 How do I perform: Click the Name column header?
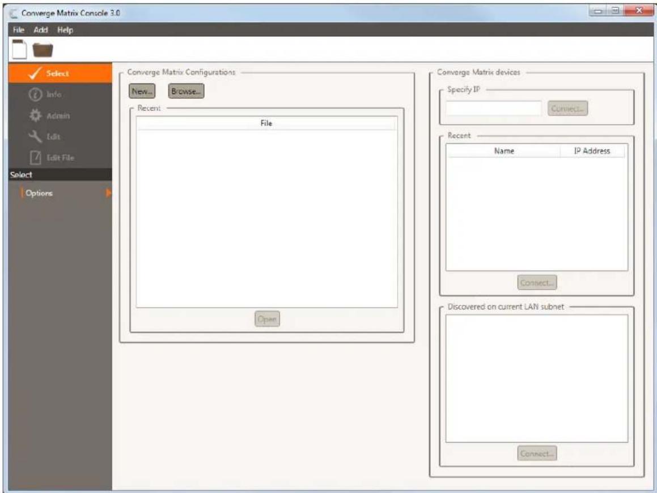point(503,151)
